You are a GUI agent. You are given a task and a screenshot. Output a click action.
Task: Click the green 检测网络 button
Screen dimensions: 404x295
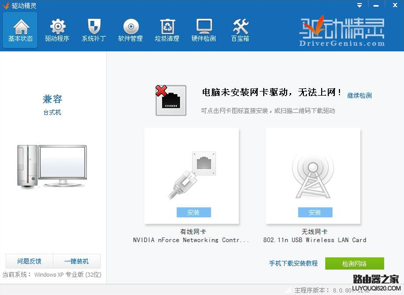(355, 263)
